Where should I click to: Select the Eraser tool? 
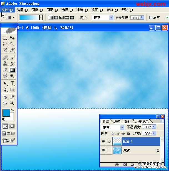pos(5,70)
